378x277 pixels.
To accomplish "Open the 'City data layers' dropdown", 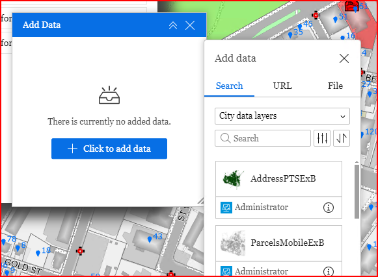I will 282,116.
